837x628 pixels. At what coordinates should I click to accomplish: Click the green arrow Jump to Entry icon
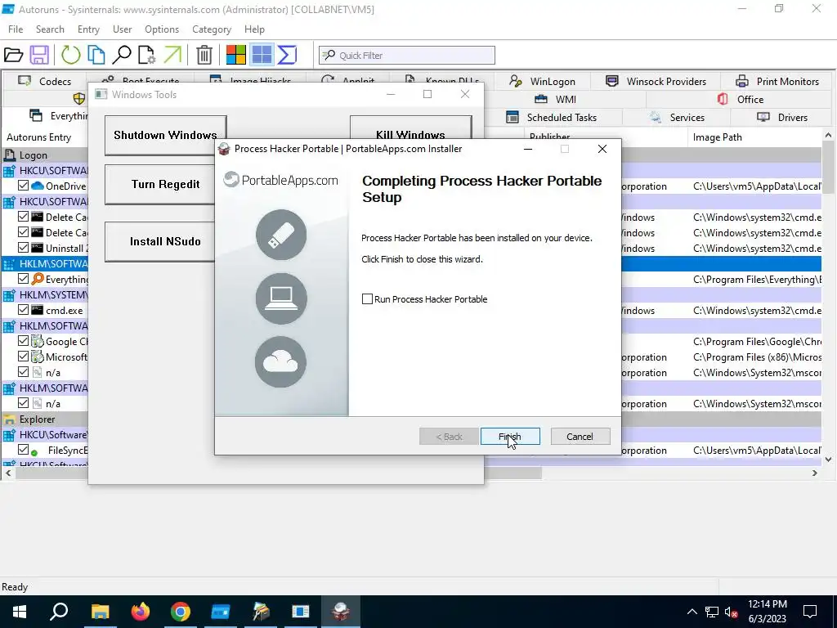[x=172, y=55]
